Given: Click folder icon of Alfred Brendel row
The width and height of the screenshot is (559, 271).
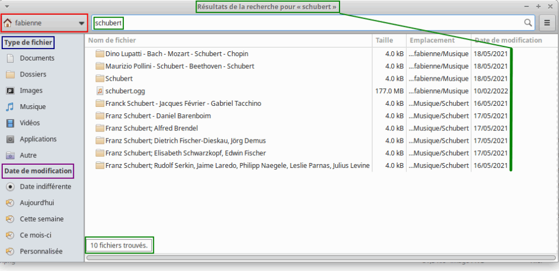Looking at the screenshot, I should tap(99, 128).
